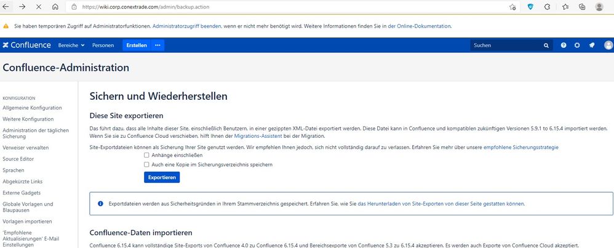Open the settings gear menu in Confluence
The width and height of the screenshot is (614, 248).
click(x=577, y=45)
